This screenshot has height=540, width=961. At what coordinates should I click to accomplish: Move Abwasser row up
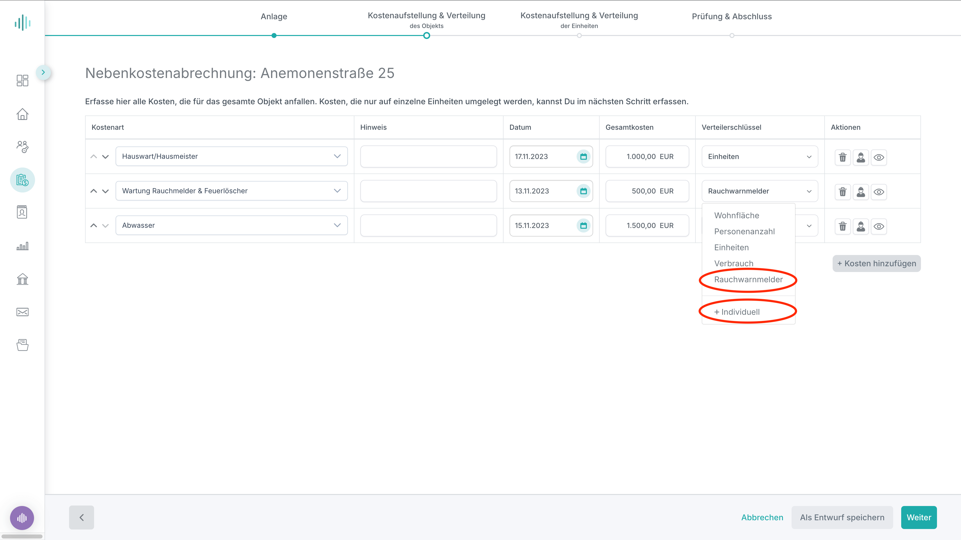(x=94, y=225)
